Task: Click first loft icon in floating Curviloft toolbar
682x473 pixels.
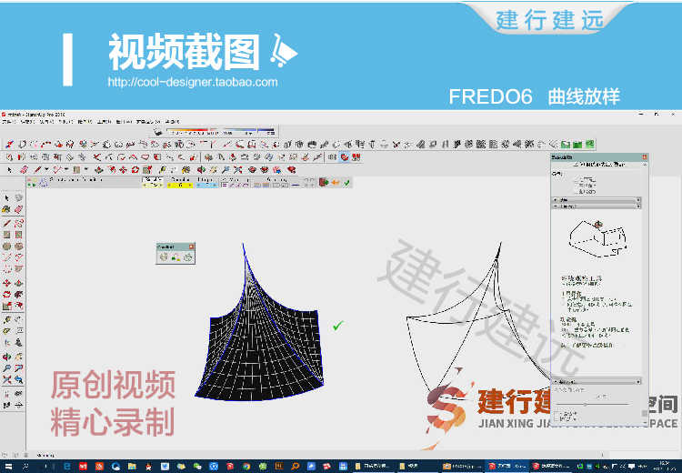Action: (164, 257)
